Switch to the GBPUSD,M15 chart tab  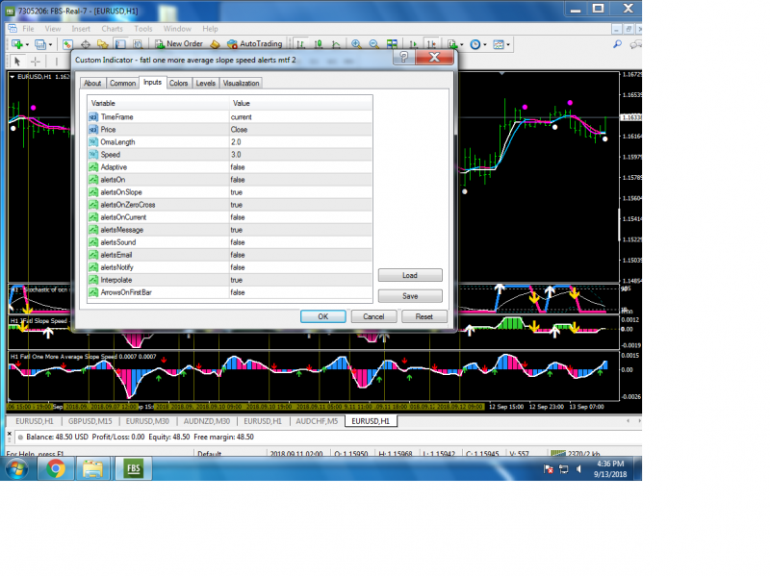pos(90,421)
